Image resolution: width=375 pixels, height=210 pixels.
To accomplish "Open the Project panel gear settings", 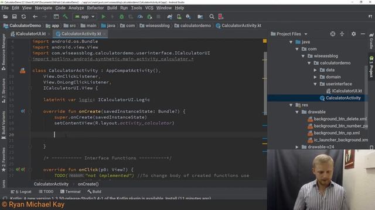I will pyautogui.click(x=353, y=34).
